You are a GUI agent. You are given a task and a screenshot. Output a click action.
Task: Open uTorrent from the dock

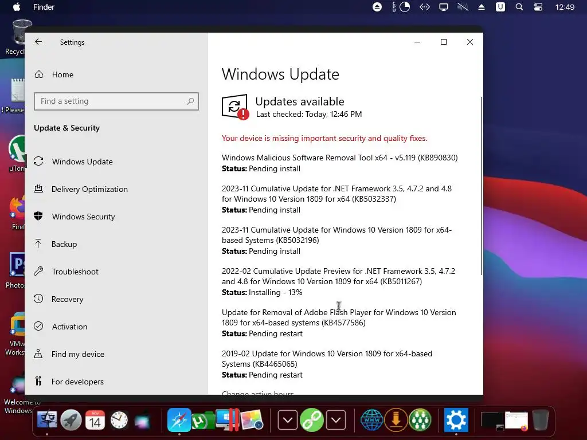(x=201, y=421)
